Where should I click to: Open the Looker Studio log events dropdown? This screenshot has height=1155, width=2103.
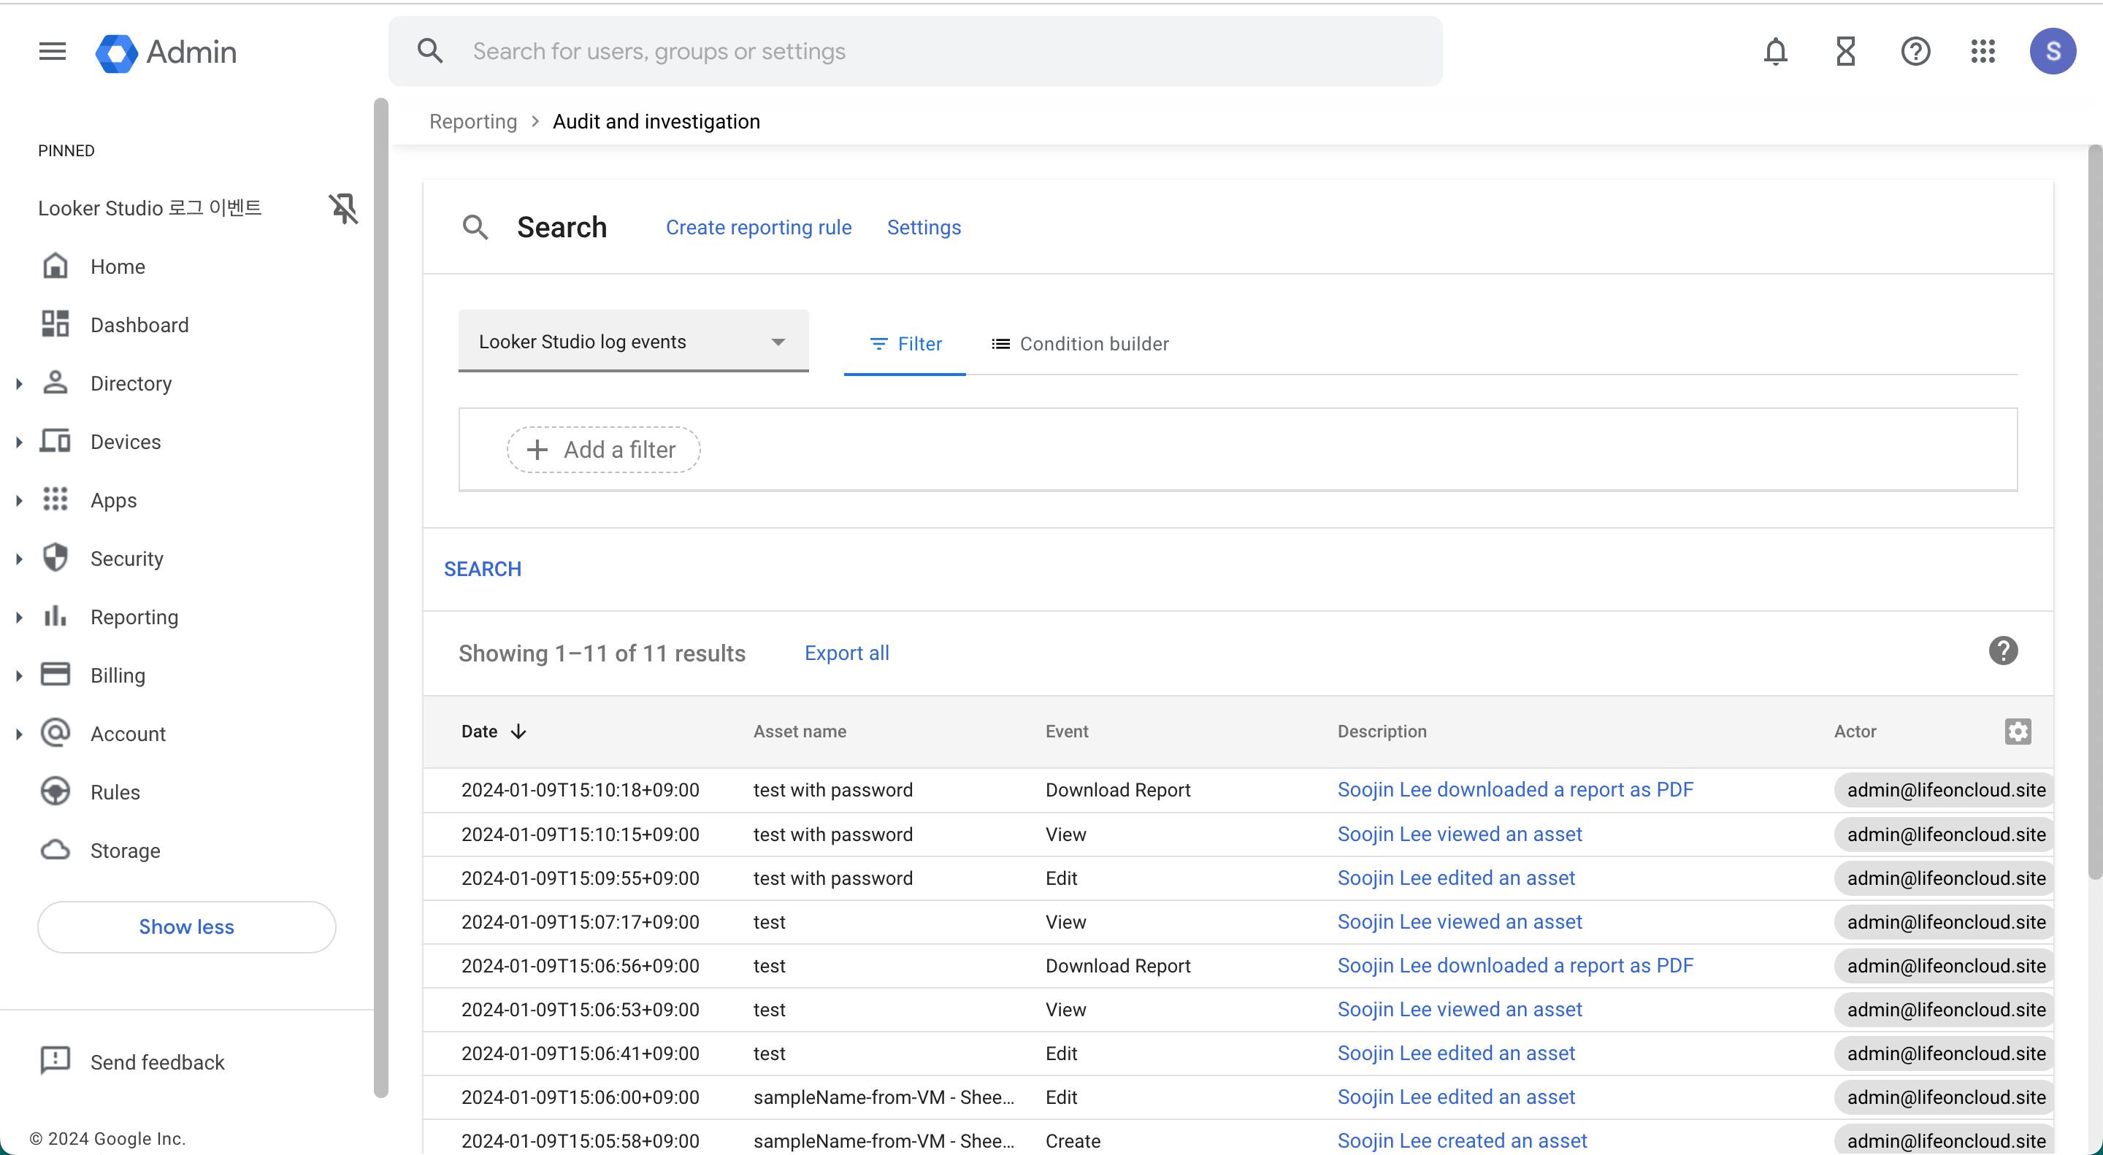tap(632, 342)
